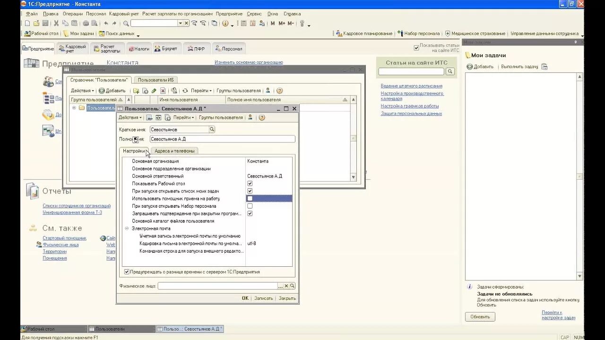This screenshot has height=340, width=605.
Task: Click the mark-for-deletion icon in Users list
Action: (163, 91)
